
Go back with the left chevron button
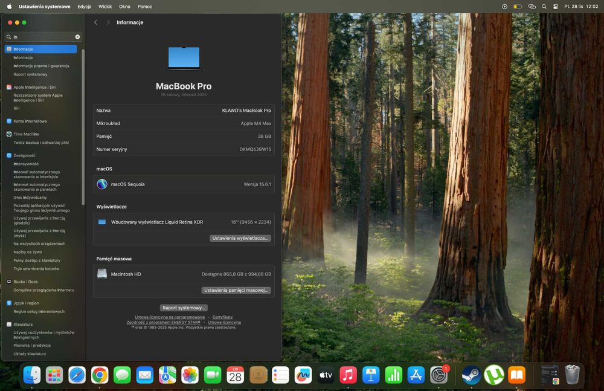[x=95, y=22]
